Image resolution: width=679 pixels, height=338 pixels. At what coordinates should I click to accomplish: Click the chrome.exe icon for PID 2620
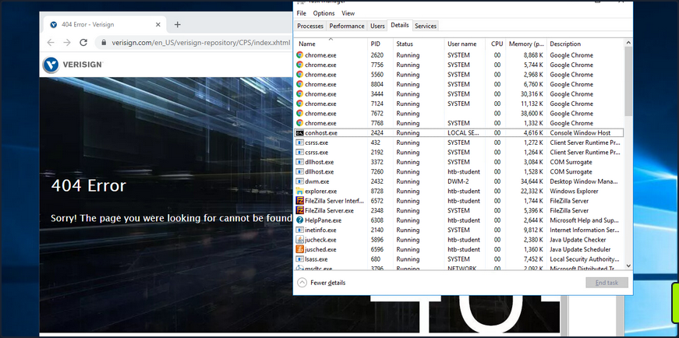(x=299, y=55)
